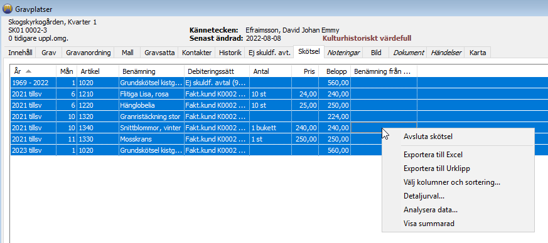Go to the Händelser tab

[x=446, y=53]
